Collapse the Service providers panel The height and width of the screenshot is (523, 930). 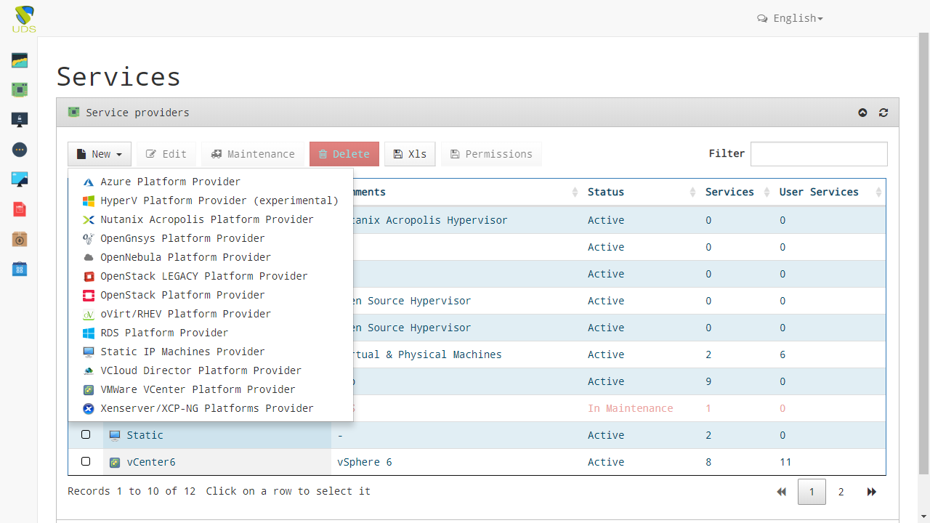[862, 113]
